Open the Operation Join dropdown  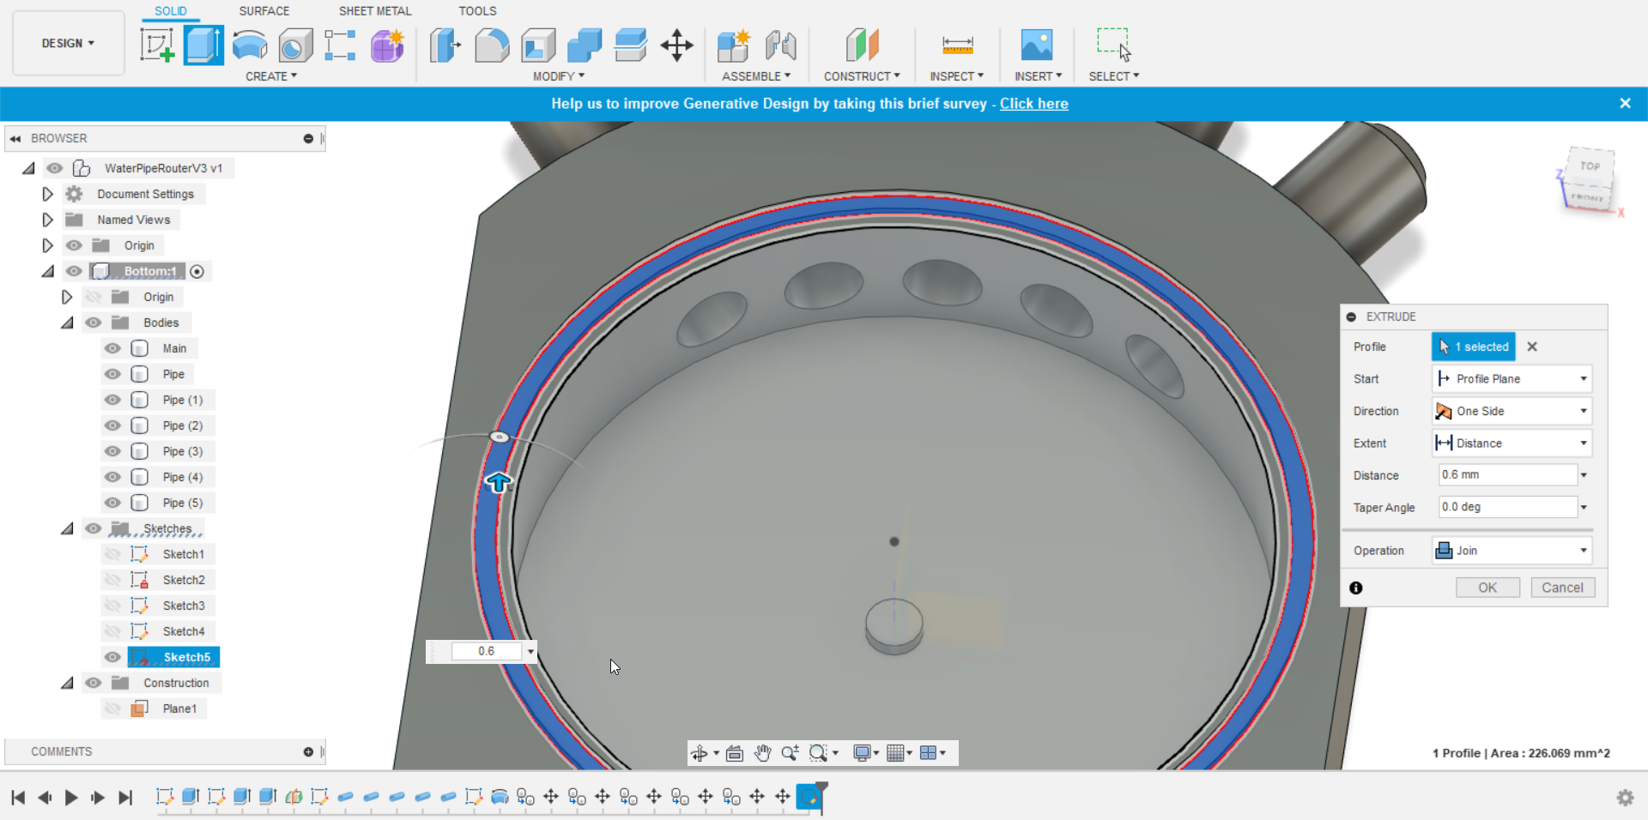(x=1512, y=551)
